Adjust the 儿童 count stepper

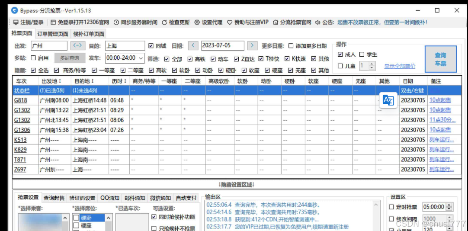coord(371,66)
